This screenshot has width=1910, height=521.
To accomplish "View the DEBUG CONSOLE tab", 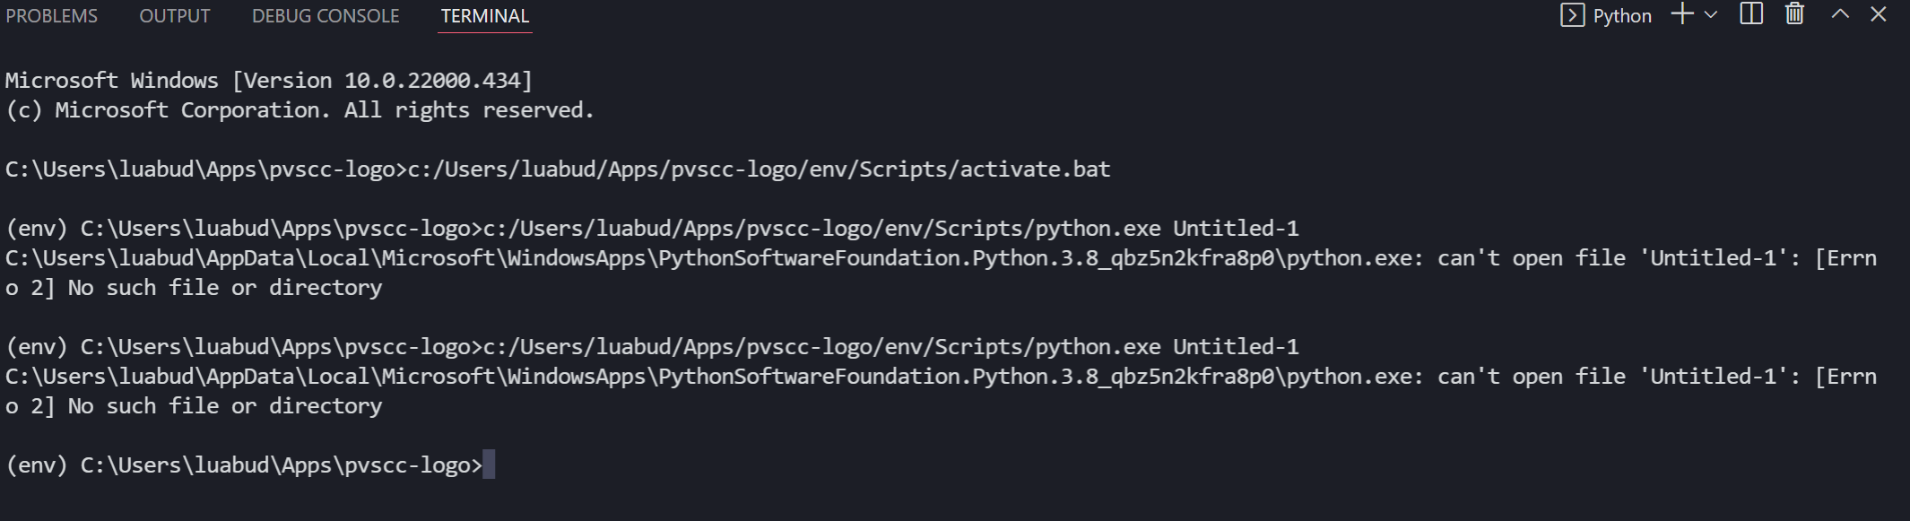I will 326,15.
